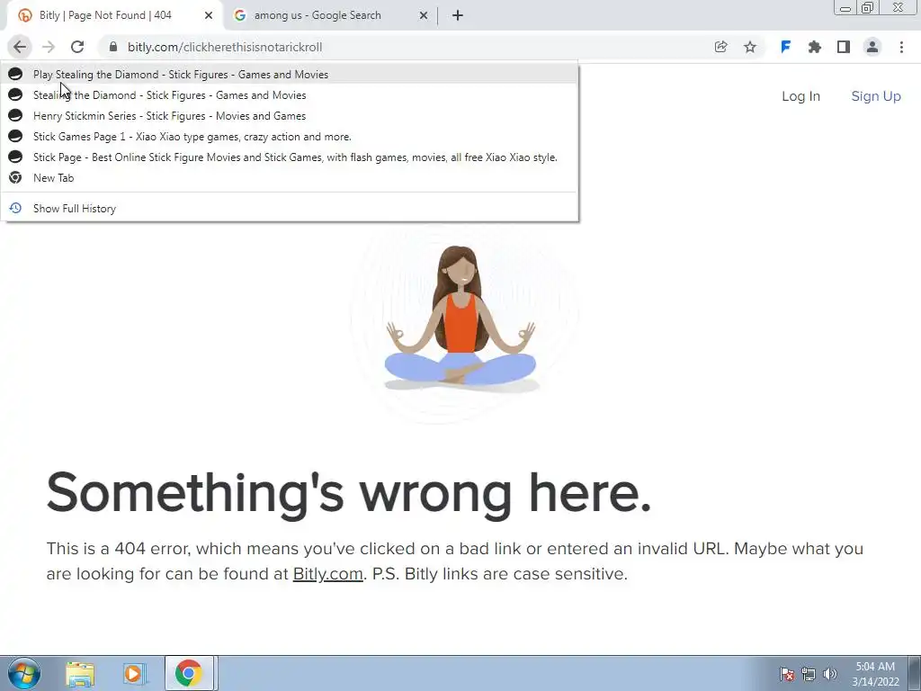Bookmark this page with star icon

[750, 47]
